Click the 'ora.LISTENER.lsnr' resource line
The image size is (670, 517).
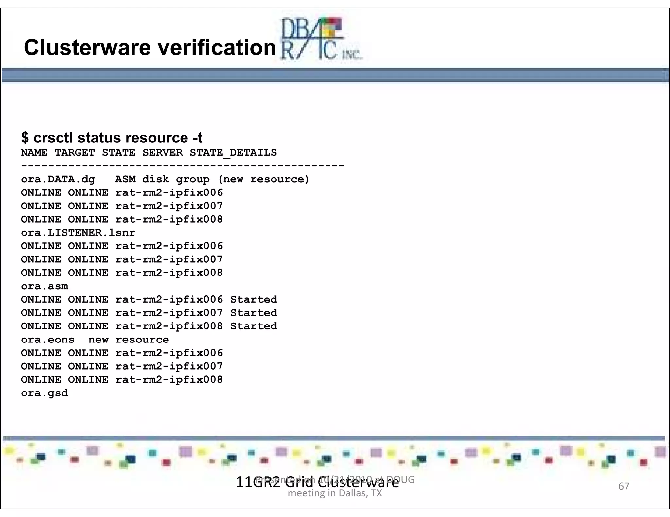[x=78, y=233]
